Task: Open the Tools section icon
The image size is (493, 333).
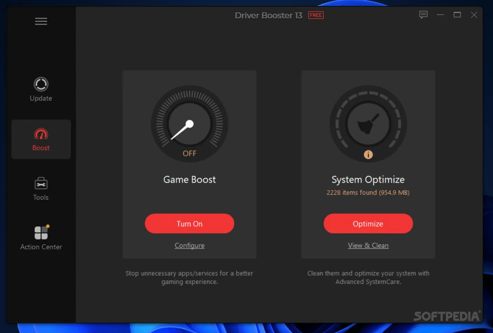Action: pos(41,184)
